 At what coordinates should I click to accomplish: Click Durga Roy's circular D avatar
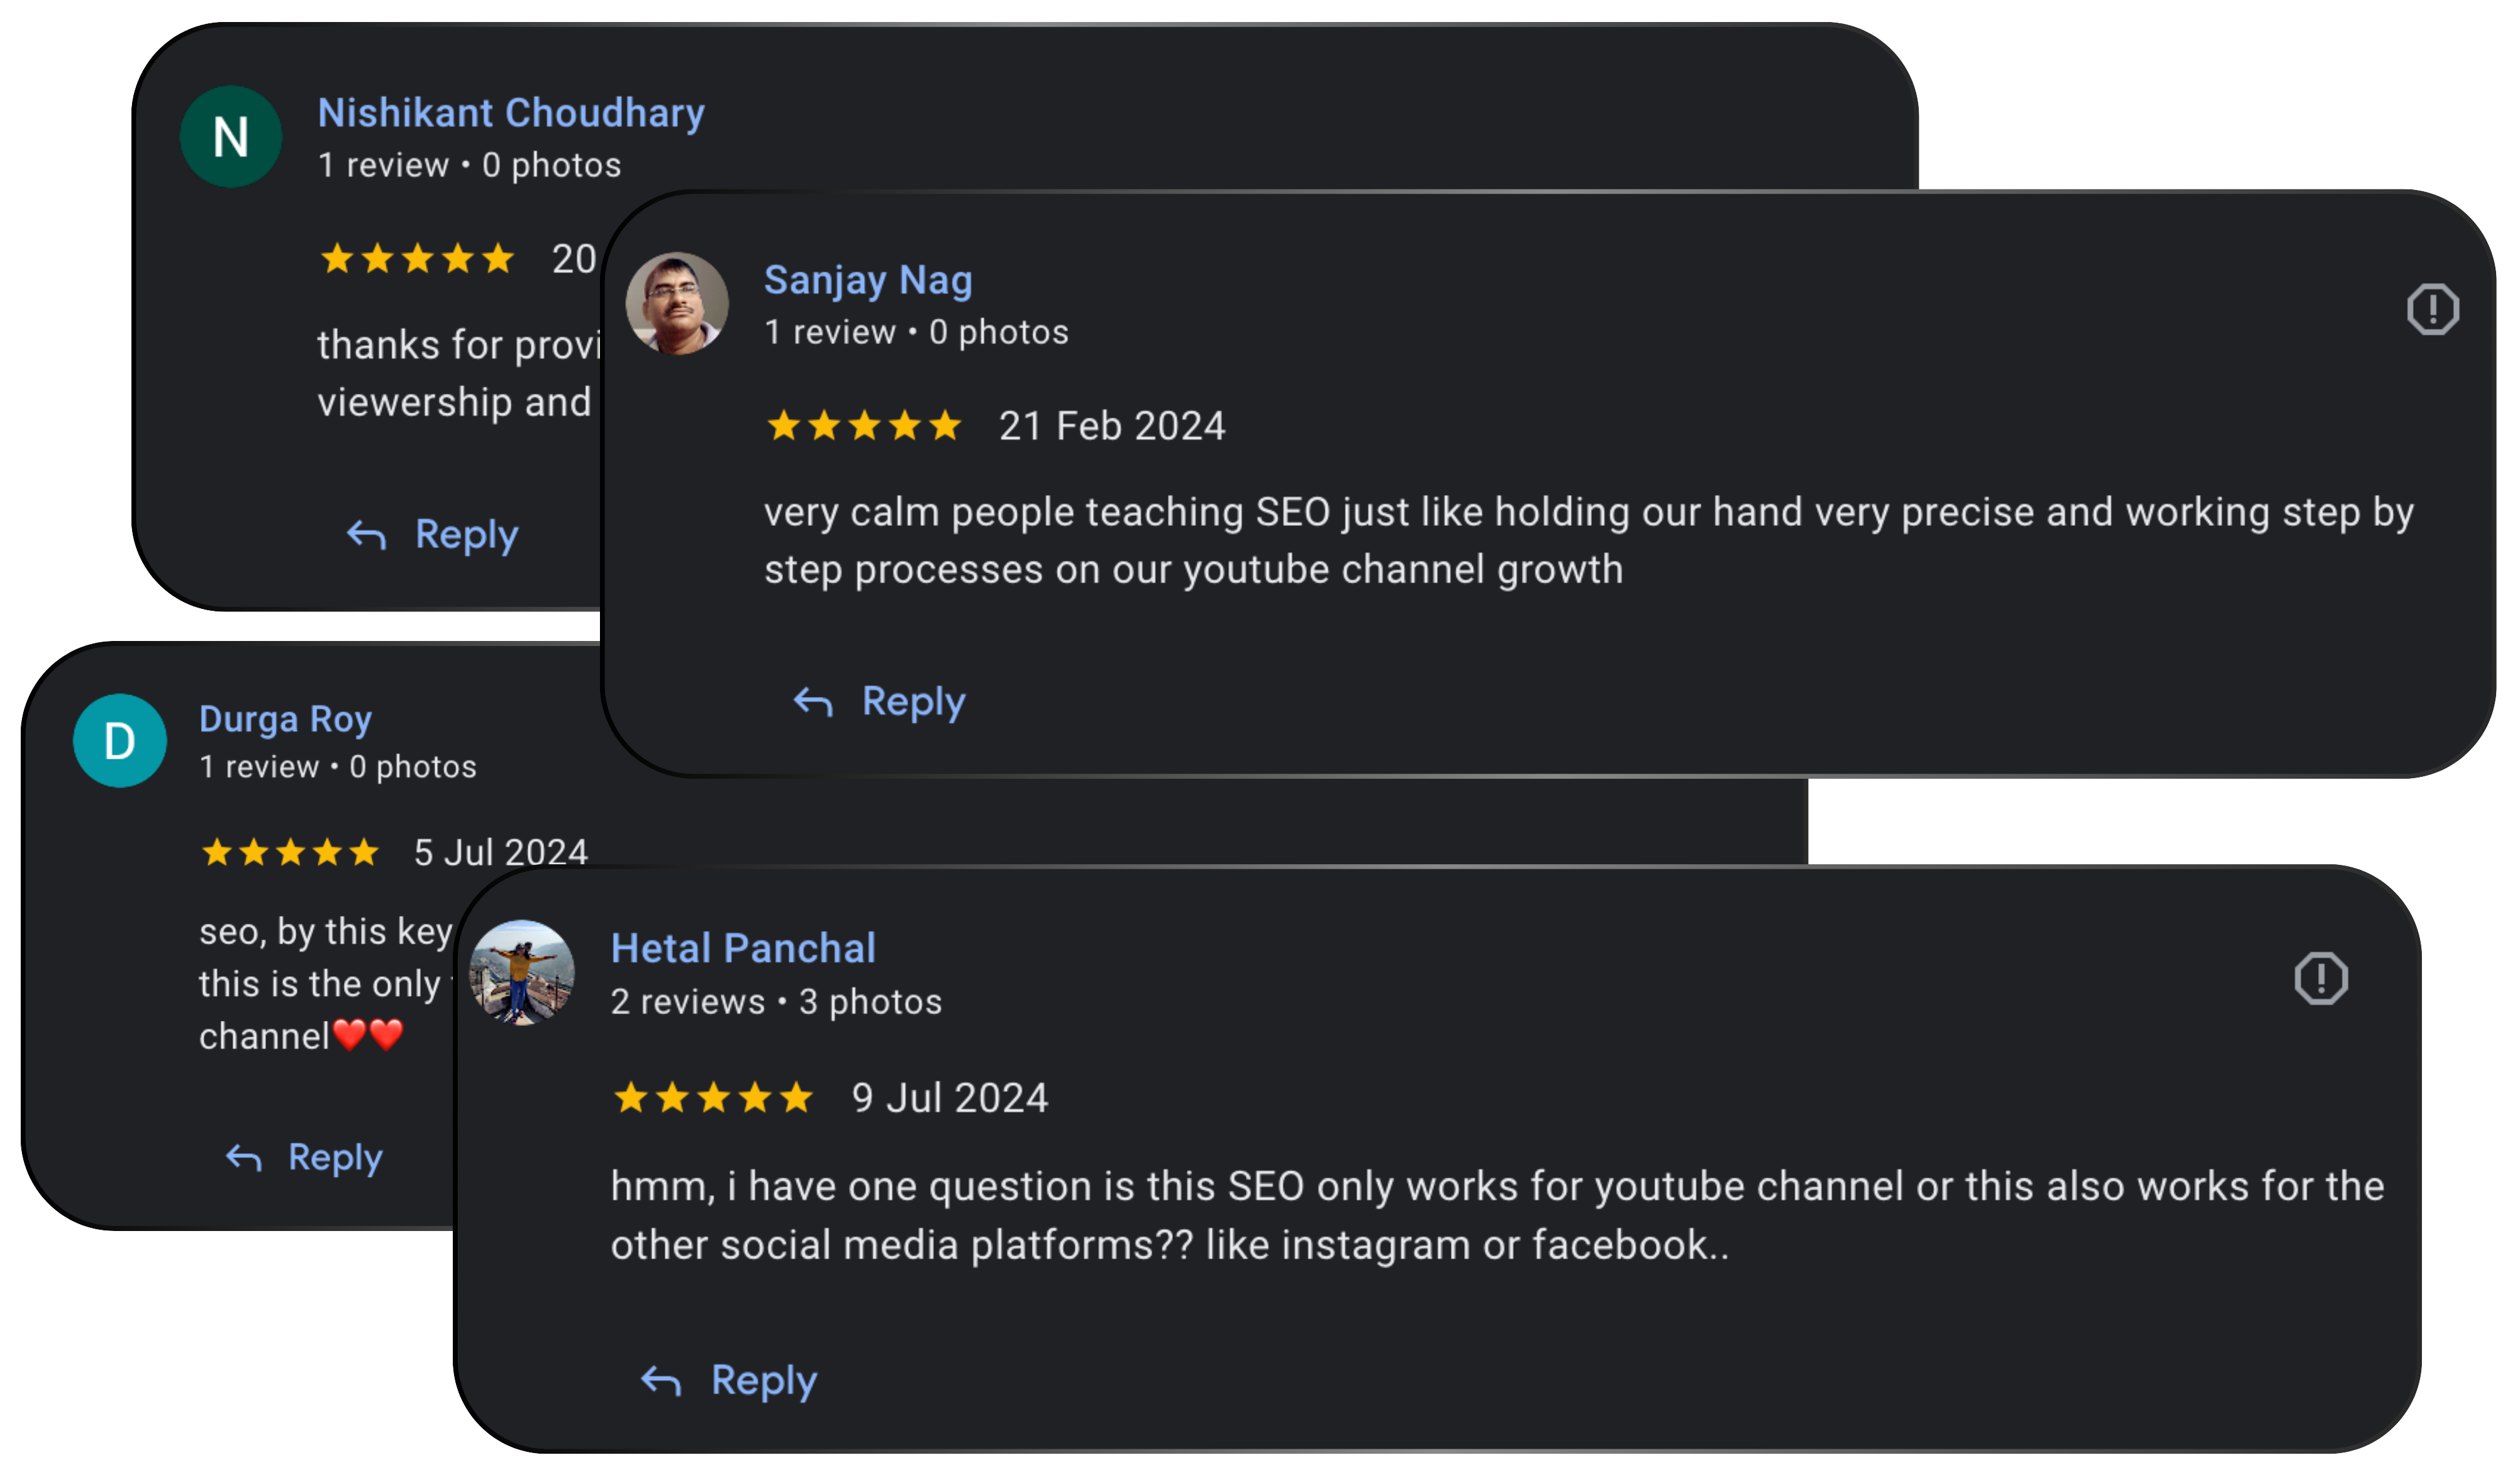118,741
